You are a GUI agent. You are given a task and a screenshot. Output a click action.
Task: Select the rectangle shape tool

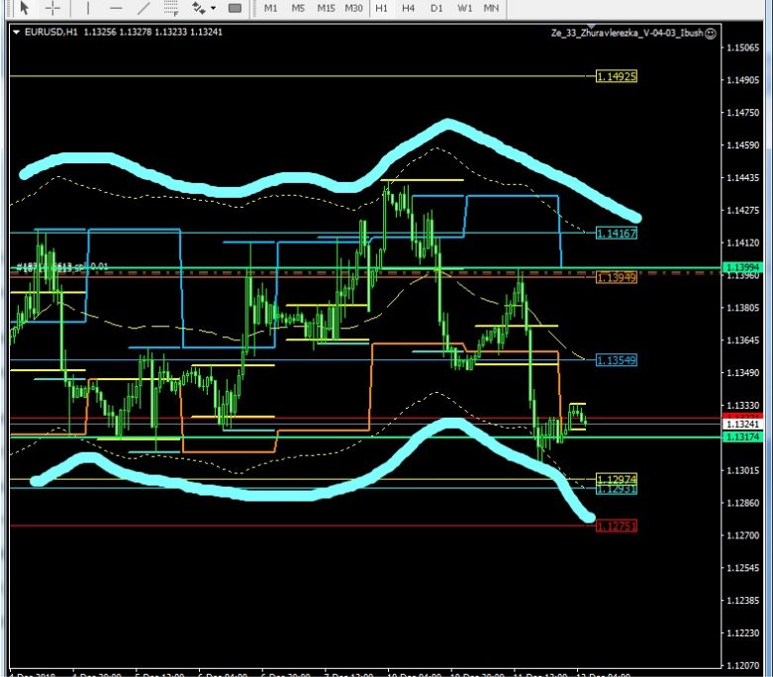pos(236,8)
